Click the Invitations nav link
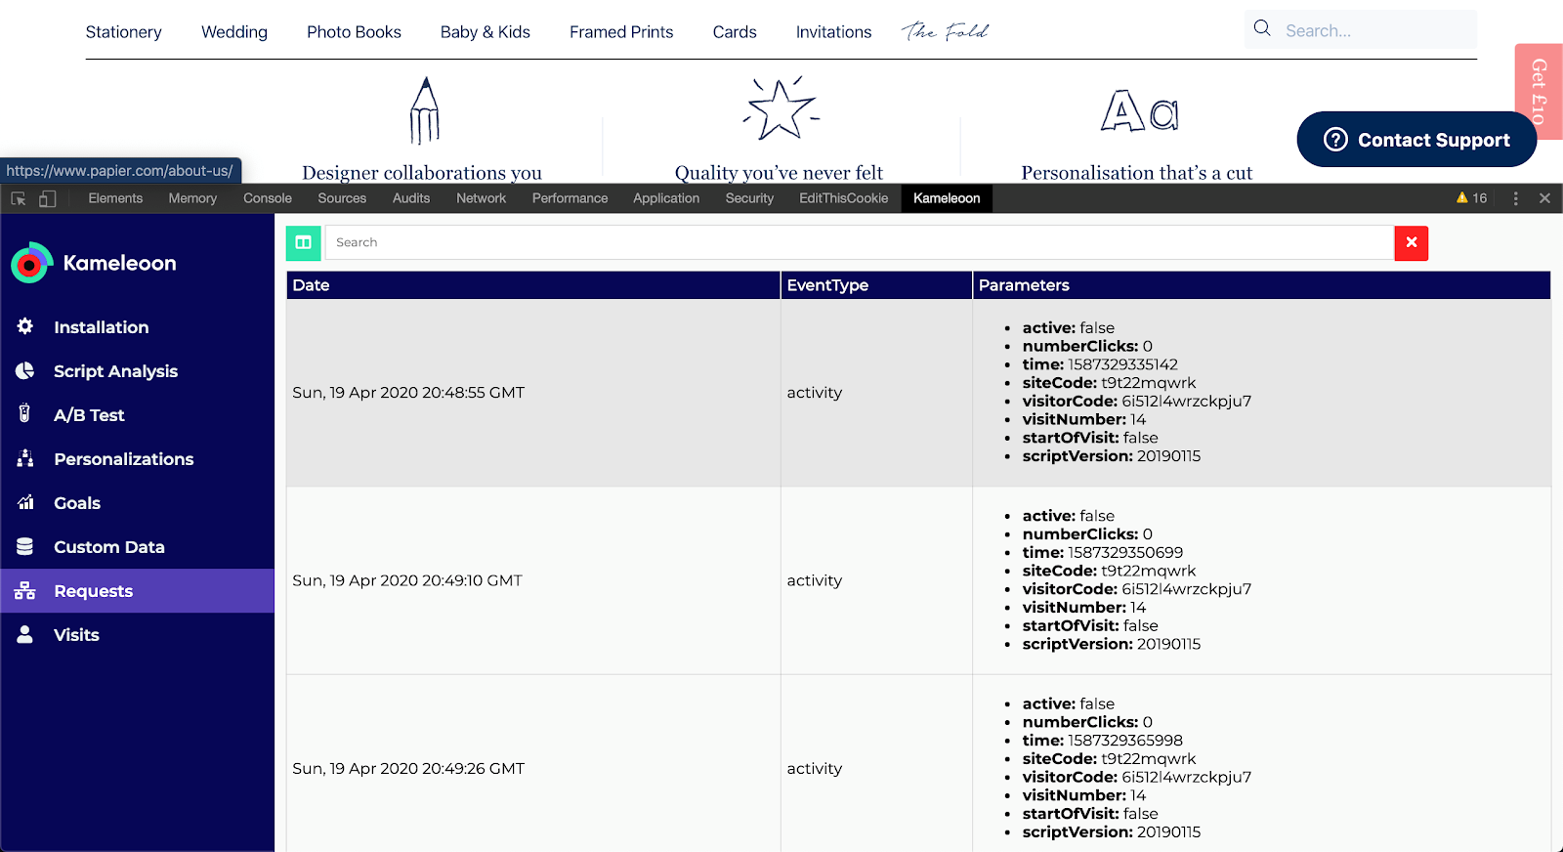Viewport: 1563px width, 852px height. [x=833, y=31]
